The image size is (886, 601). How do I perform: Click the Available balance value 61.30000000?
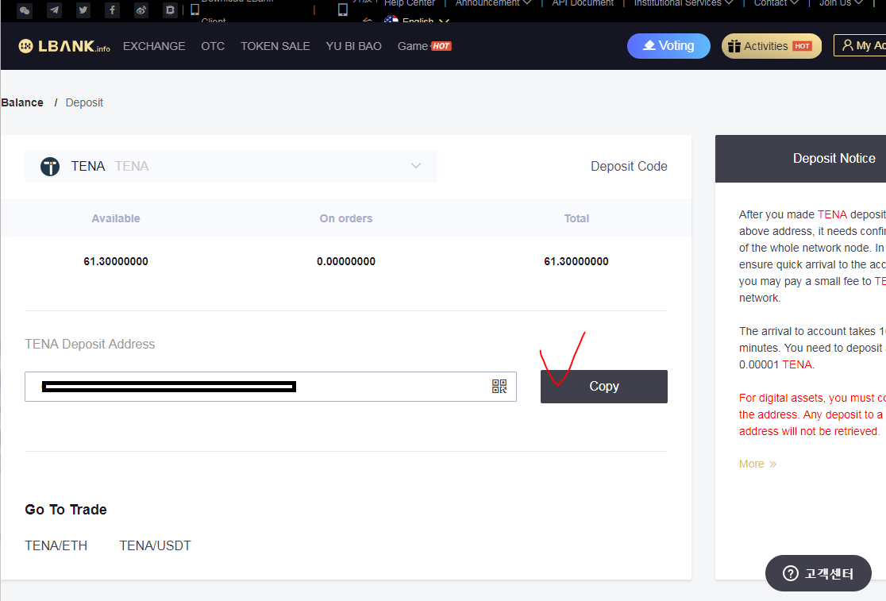tap(116, 261)
